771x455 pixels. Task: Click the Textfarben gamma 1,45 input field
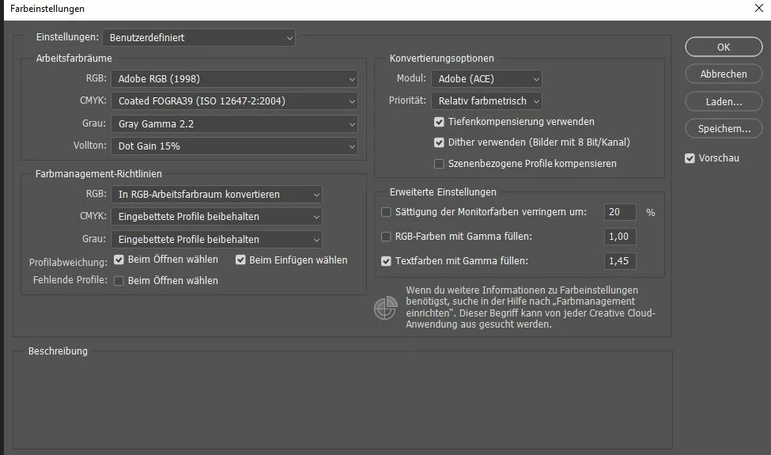620,261
